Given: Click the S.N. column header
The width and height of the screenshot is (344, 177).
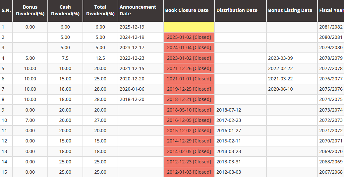Looking at the screenshot, I should [6, 10].
